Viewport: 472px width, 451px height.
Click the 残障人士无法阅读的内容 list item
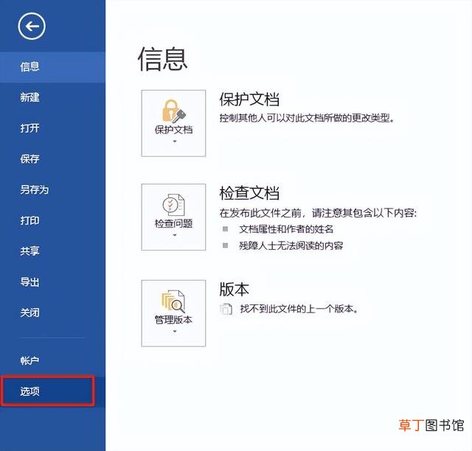pyautogui.click(x=291, y=245)
